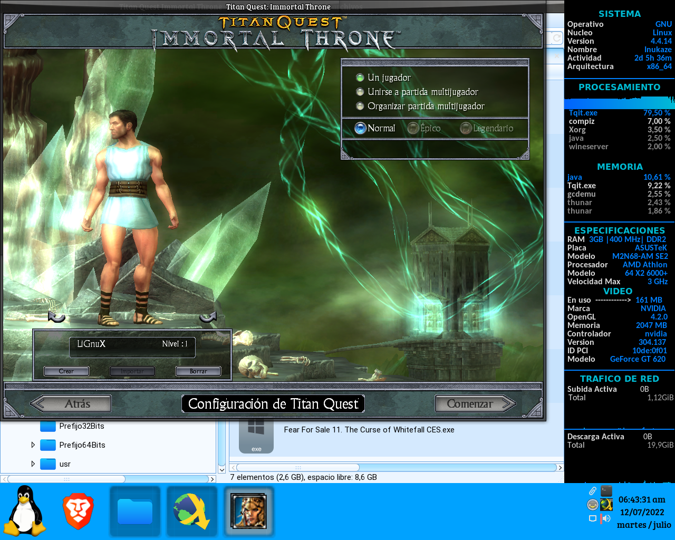Select the Prefijo64Bits folder icon
675x540 pixels.
48,445
